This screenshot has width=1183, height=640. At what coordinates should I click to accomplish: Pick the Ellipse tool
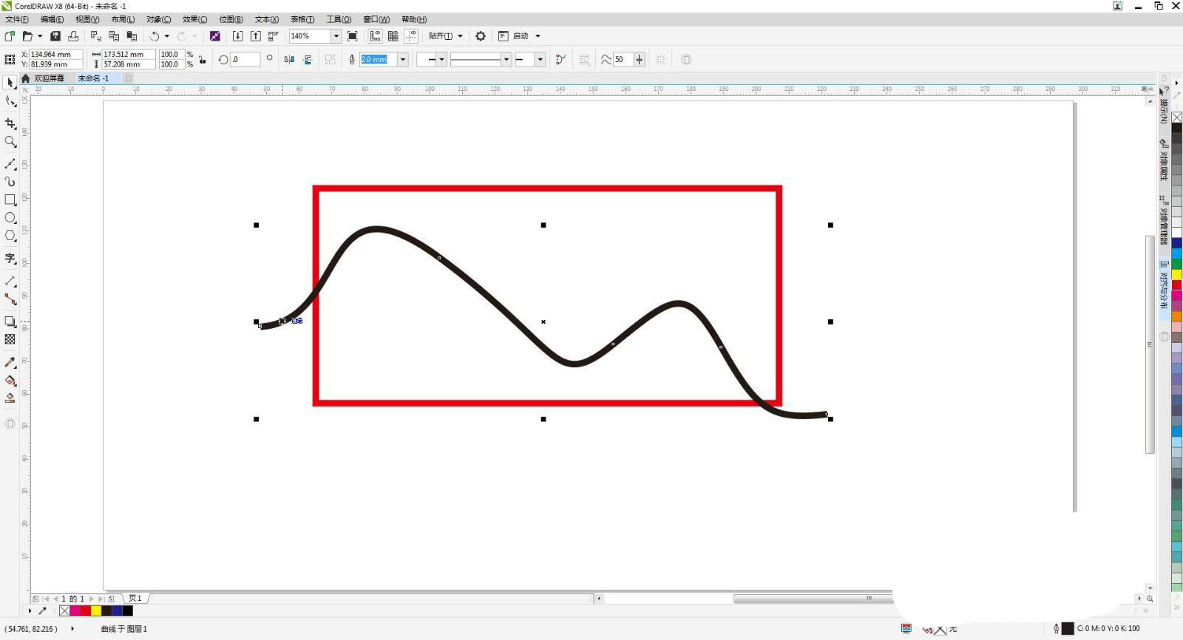pyautogui.click(x=10, y=218)
